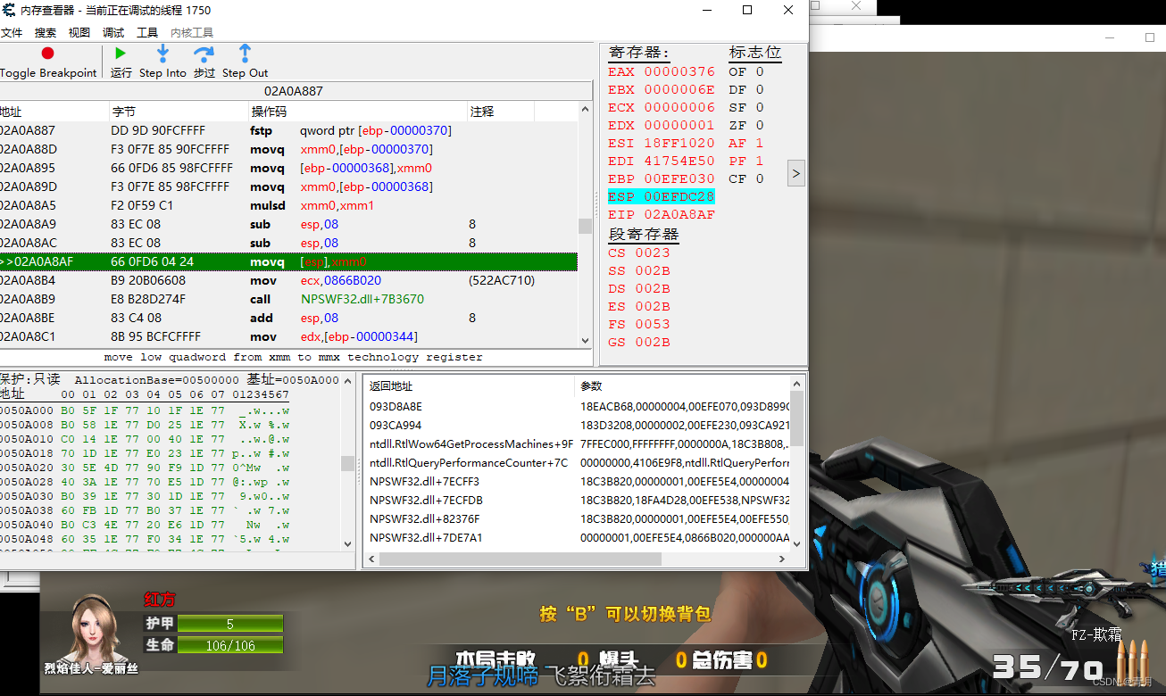Viewport: 1166px width, 696px height.
Task: Click the Step Into icon
Action: [162, 54]
